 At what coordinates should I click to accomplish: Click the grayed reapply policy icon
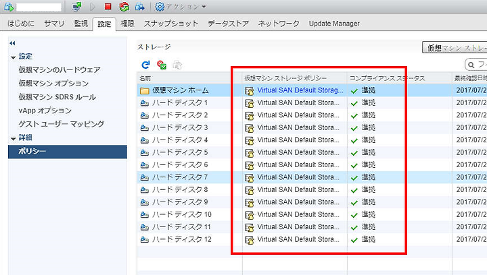(177, 65)
